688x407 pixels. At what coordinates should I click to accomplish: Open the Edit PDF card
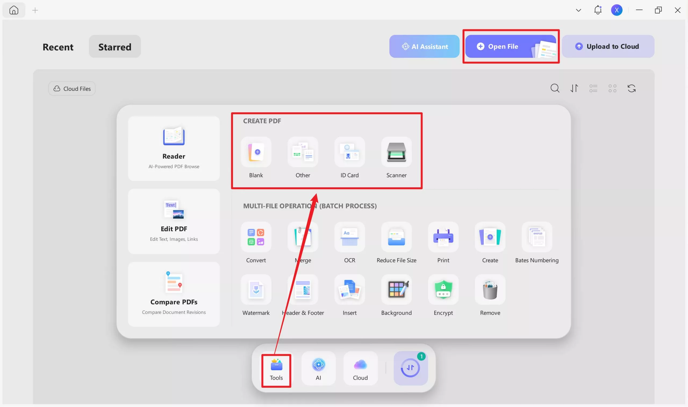pyautogui.click(x=174, y=221)
